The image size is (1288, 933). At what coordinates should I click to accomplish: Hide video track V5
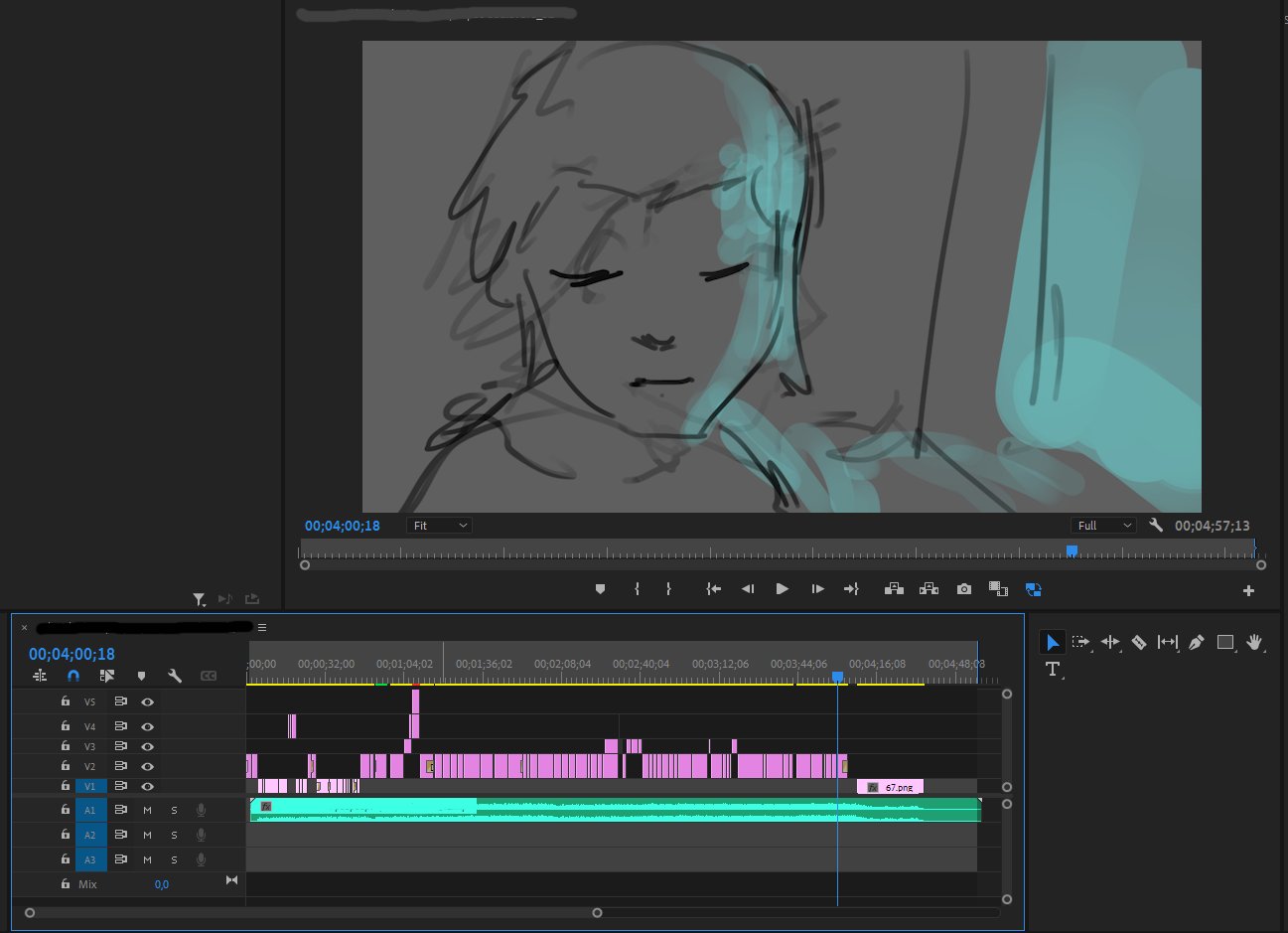[x=147, y=701]
